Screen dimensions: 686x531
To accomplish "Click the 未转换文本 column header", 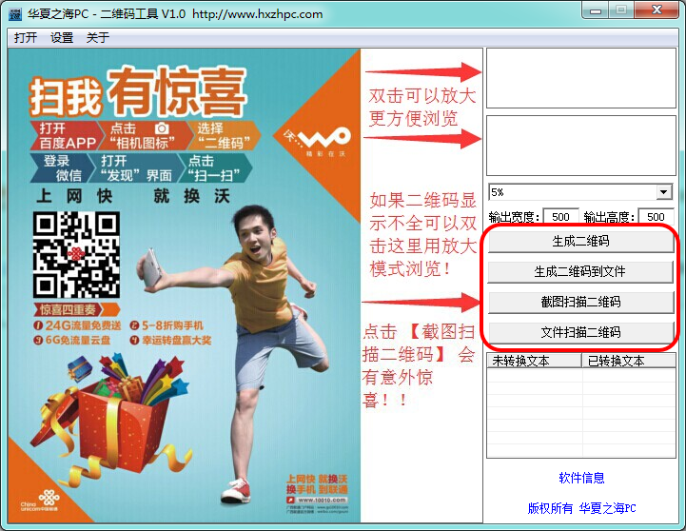I will click(x=534, y=361).
